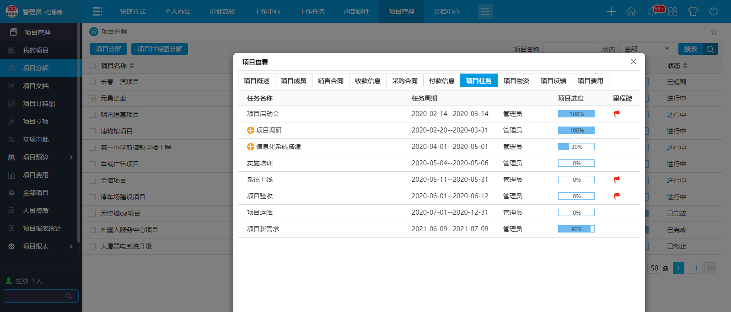This screenshot has width=731, height=312.
Task: Click the 30% progress bar for 信息化系统搭建
Action: pyautogui.click(x=576, y=147)
